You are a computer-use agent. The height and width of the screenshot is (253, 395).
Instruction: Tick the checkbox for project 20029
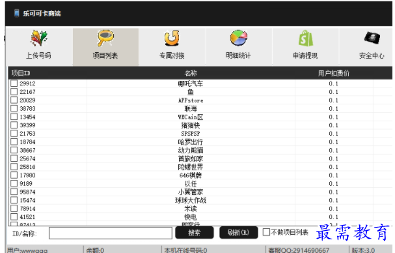pyautogui.click(x=14, y=100)
